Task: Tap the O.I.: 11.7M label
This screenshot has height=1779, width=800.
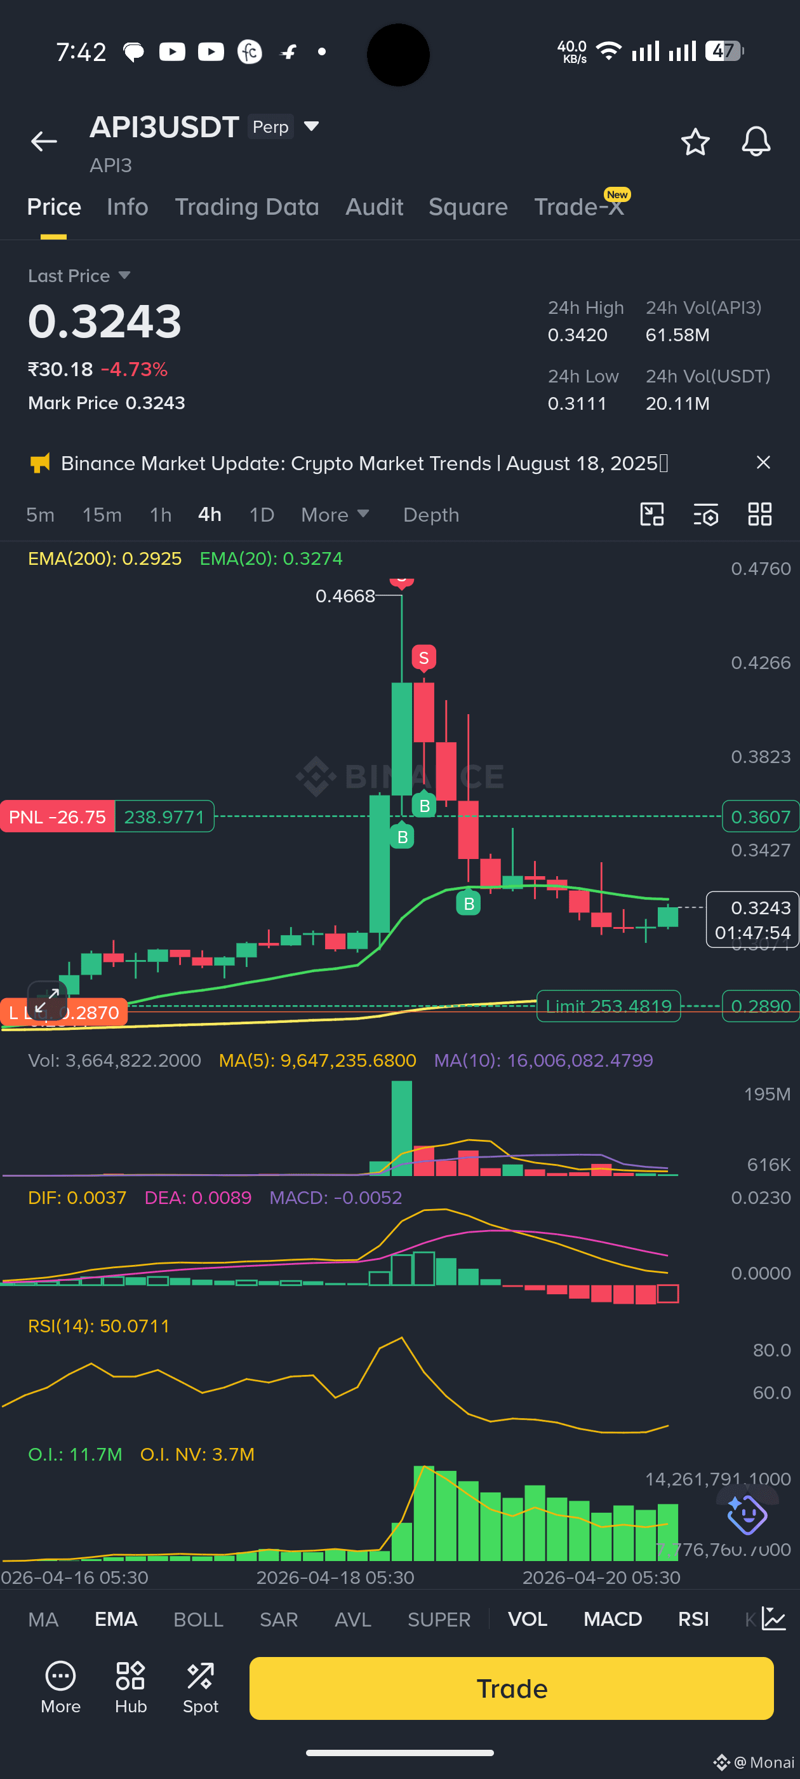Action: coord(75,1454)
